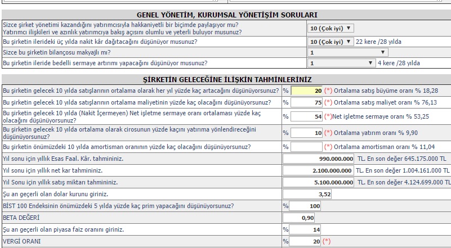This screenshot has width=451, height=248.
Task: Click the text '22 kere /28 yılda'
Action: pos(378,42)
